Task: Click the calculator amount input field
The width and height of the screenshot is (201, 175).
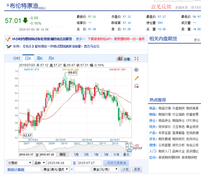Action: [x=33, y=169]
